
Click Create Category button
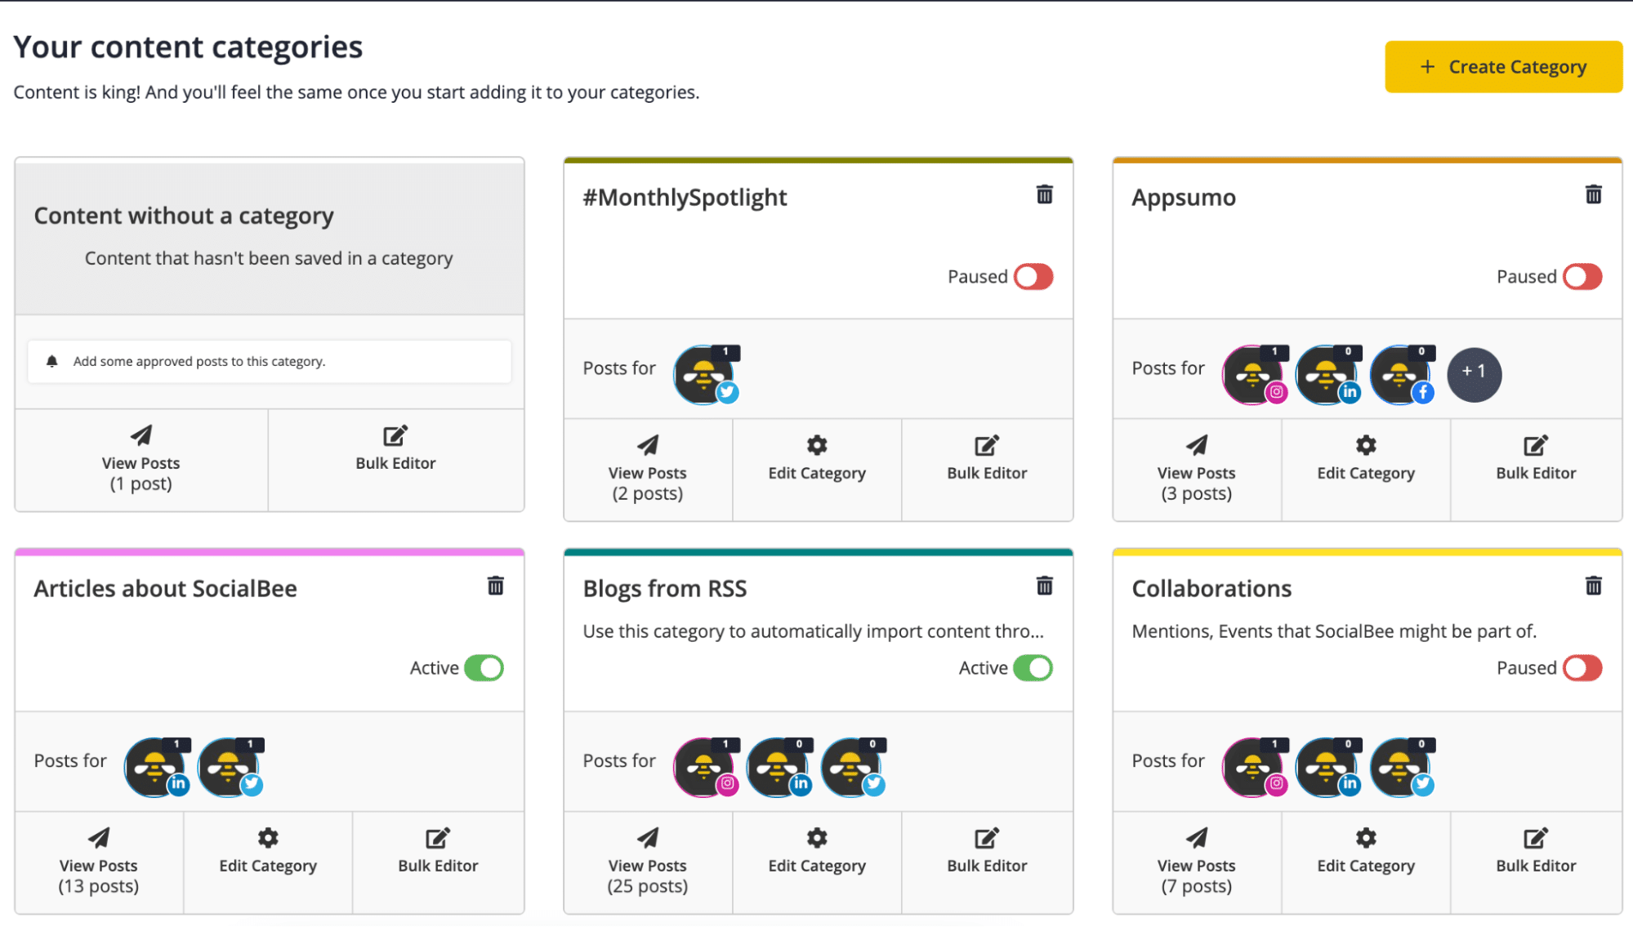tap(1503, 67)
